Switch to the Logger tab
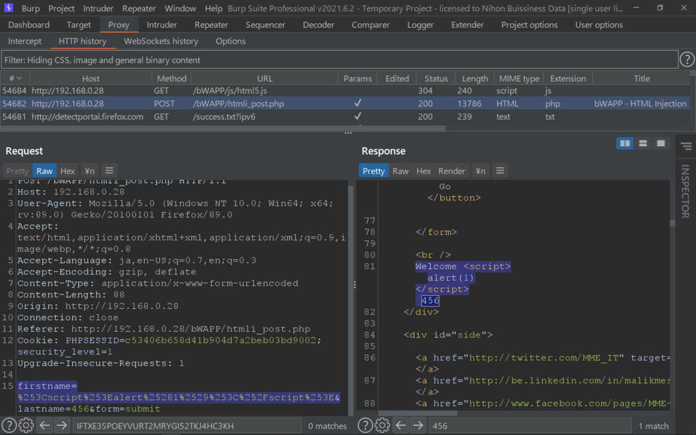 pos(420,25)
